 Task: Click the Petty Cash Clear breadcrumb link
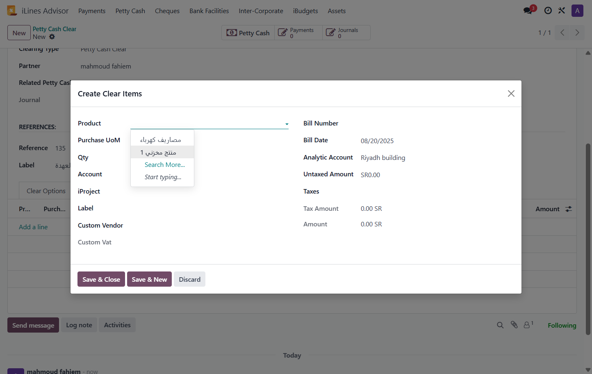[55, 29]
